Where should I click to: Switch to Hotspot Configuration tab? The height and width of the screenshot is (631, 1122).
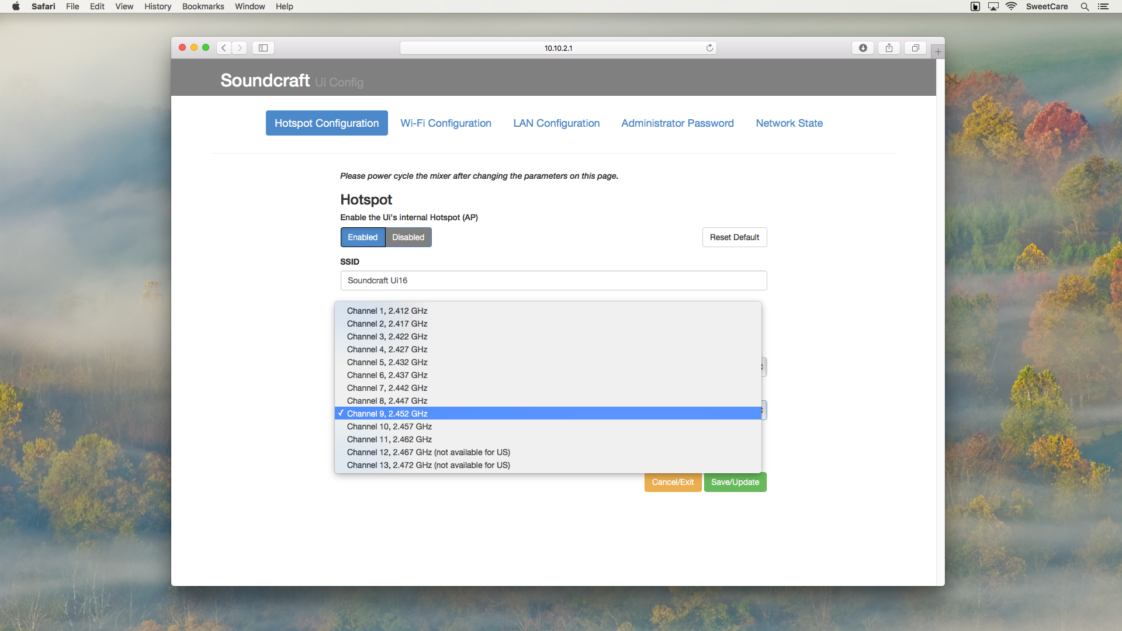327,123
